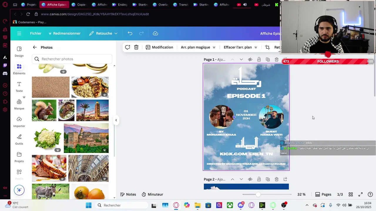Open the Design sidebar tab

pyautogui.click(x=19, y=52)
